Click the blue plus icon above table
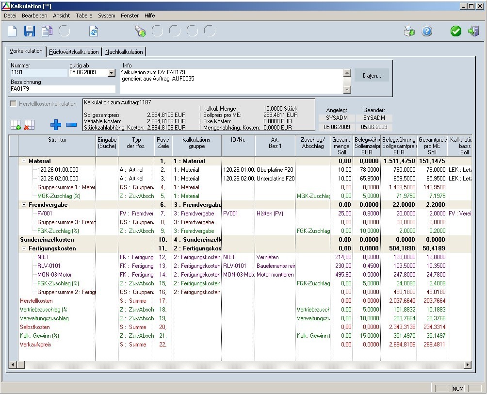The height and width of the screenshot is (395, 487). (x=56, y=125)
